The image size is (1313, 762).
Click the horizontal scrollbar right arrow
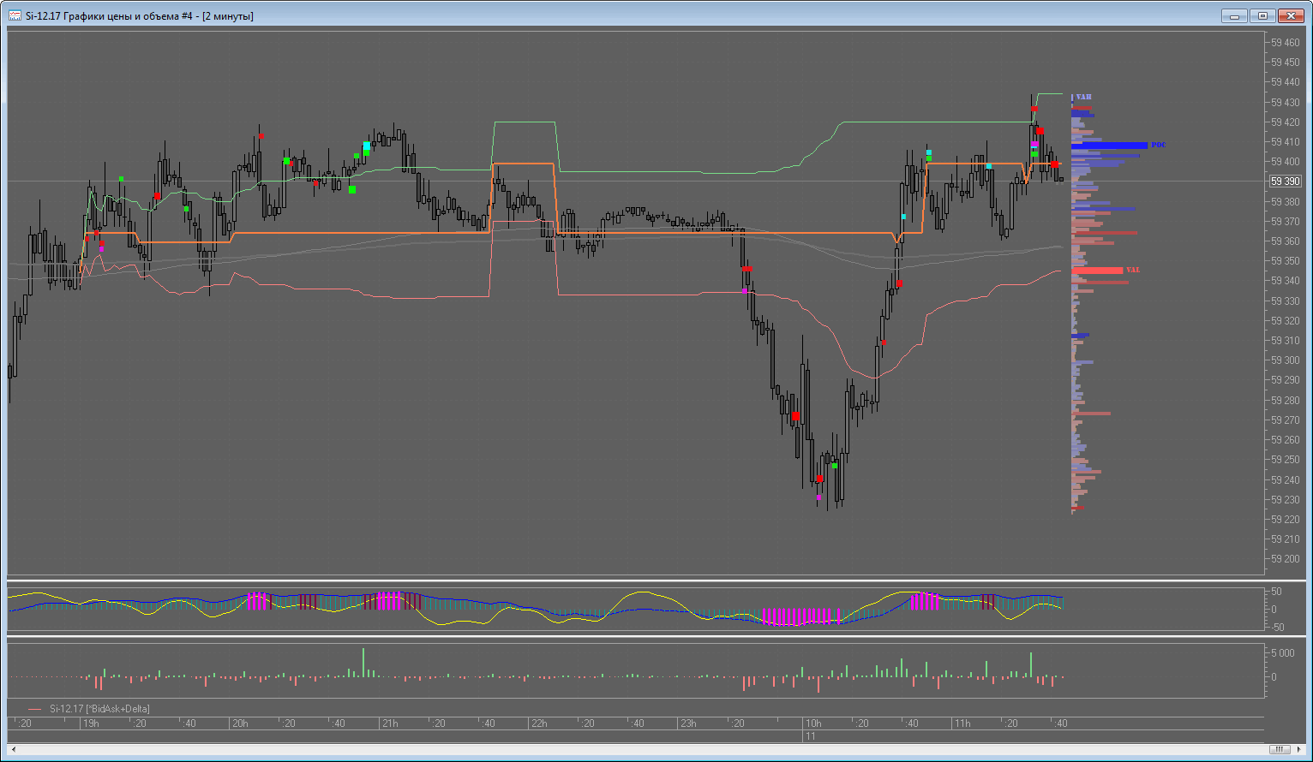pos(1299,749)
